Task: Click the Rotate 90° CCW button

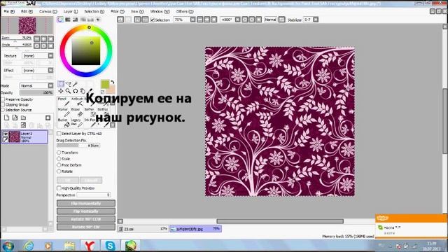Action: point(86,219)
